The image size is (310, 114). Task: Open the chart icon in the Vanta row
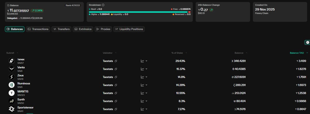142,69
